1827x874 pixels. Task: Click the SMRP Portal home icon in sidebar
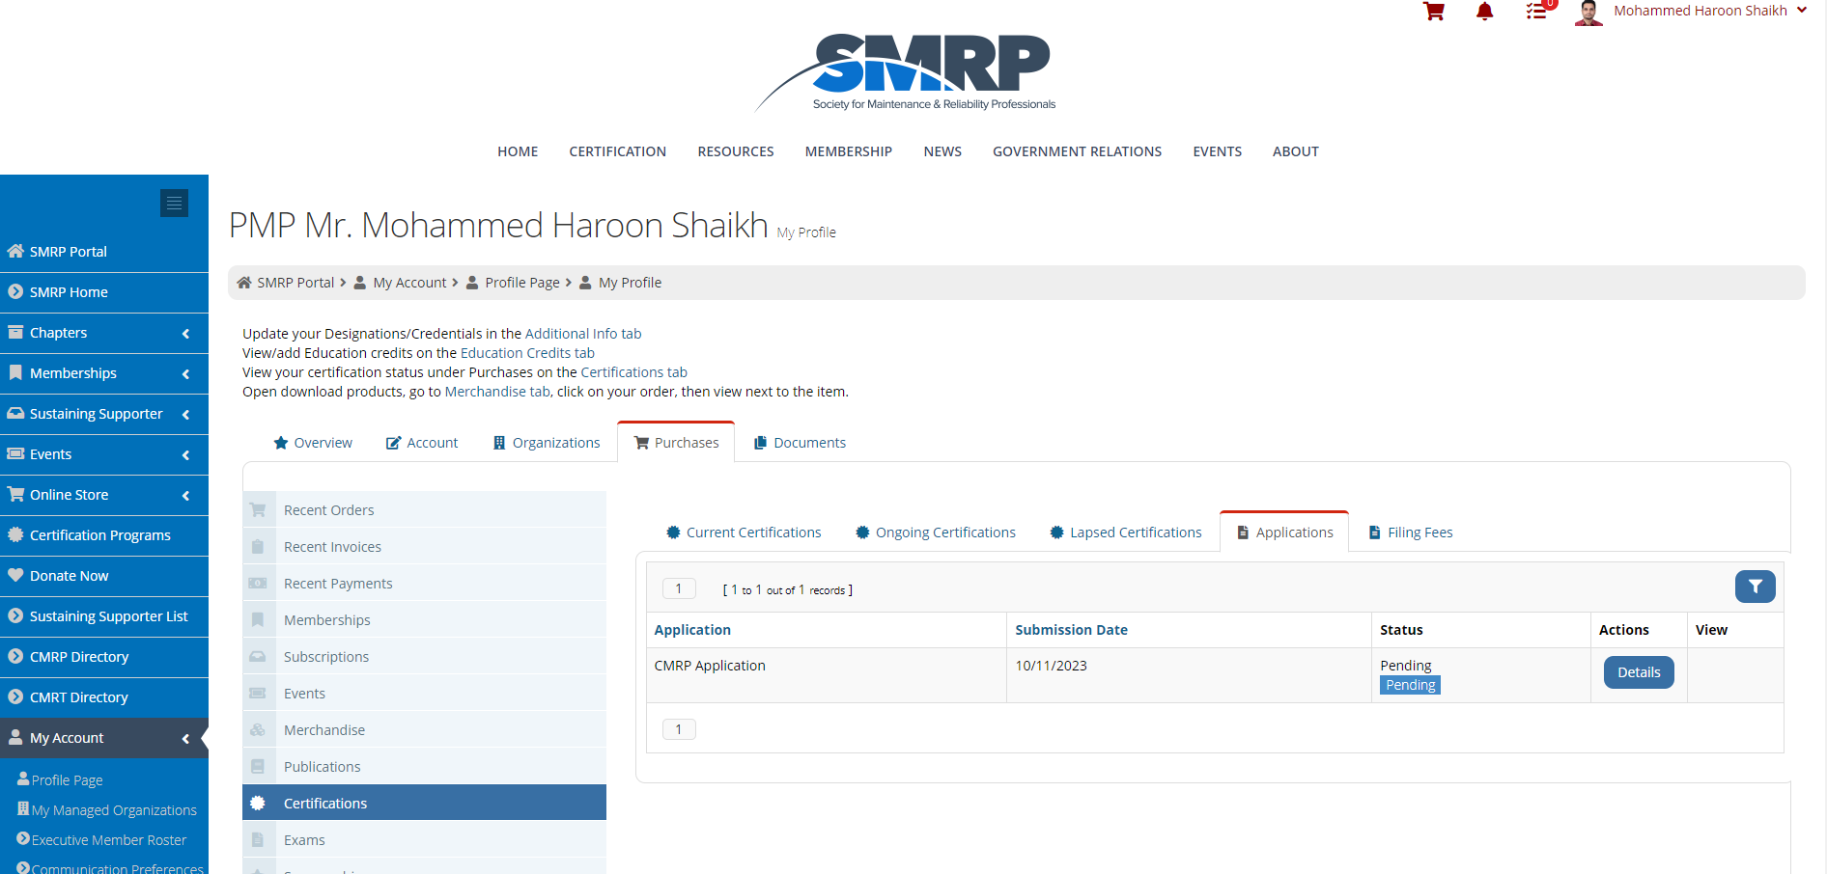[x=15, y=252]
